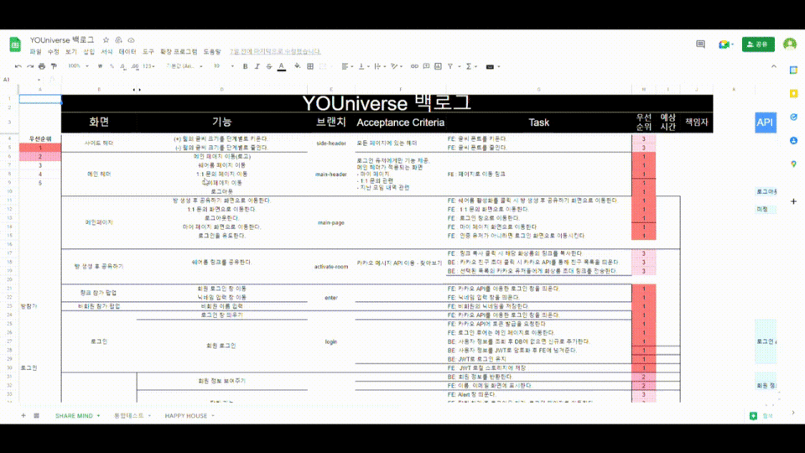Get add-ons with plus icon
Screen dimensions: 805x453
(794, 201)
